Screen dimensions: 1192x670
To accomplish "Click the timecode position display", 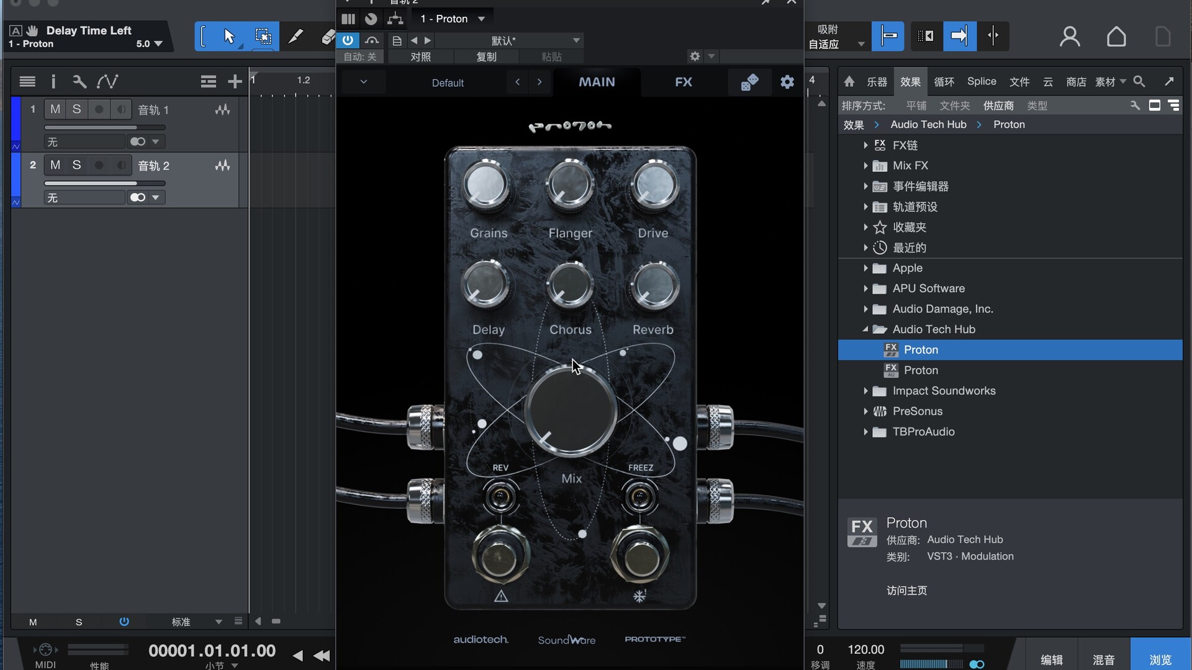I will point(212,651).
